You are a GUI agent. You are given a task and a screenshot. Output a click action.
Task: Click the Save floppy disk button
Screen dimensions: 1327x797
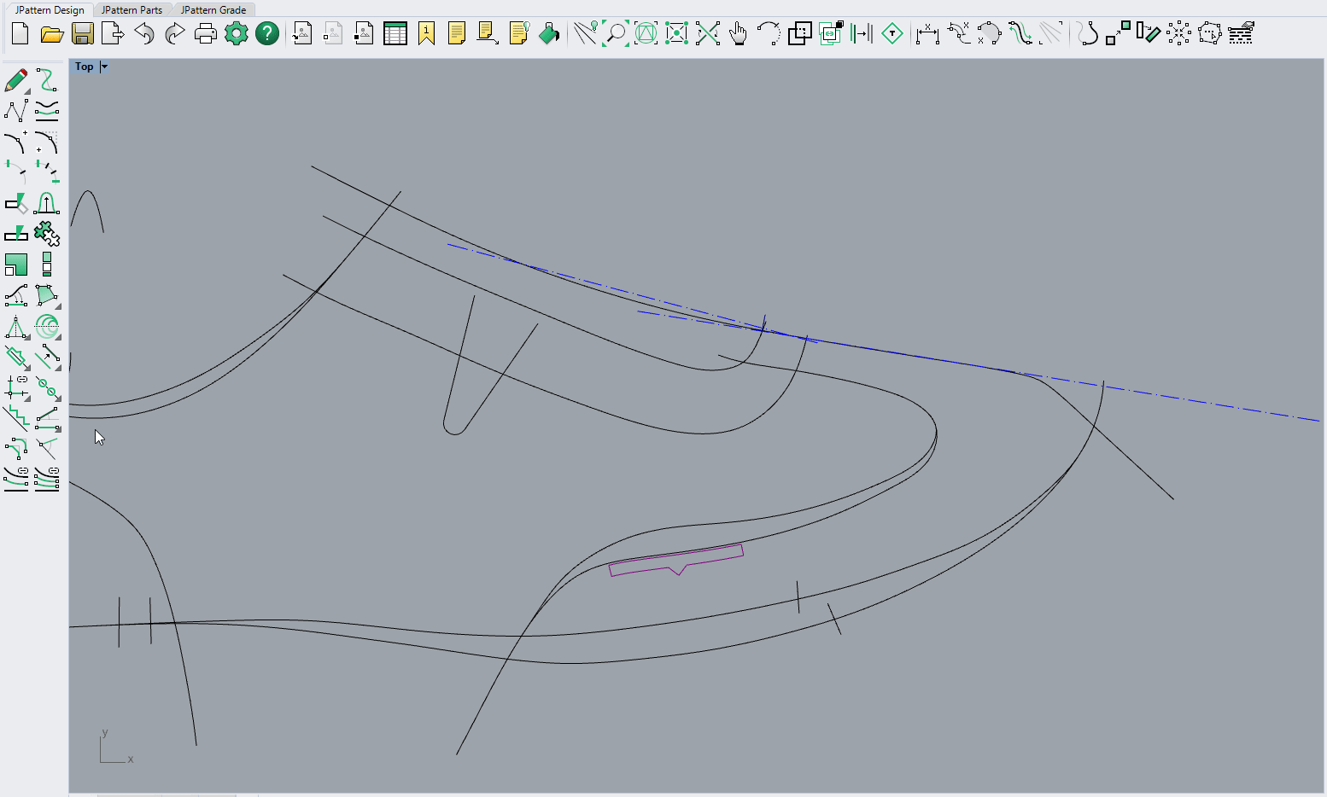click(x=83, y=34)
